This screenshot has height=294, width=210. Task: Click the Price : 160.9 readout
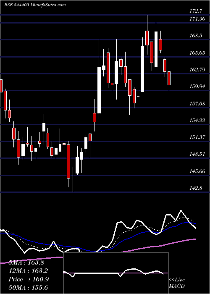click(x=29, y=279)
